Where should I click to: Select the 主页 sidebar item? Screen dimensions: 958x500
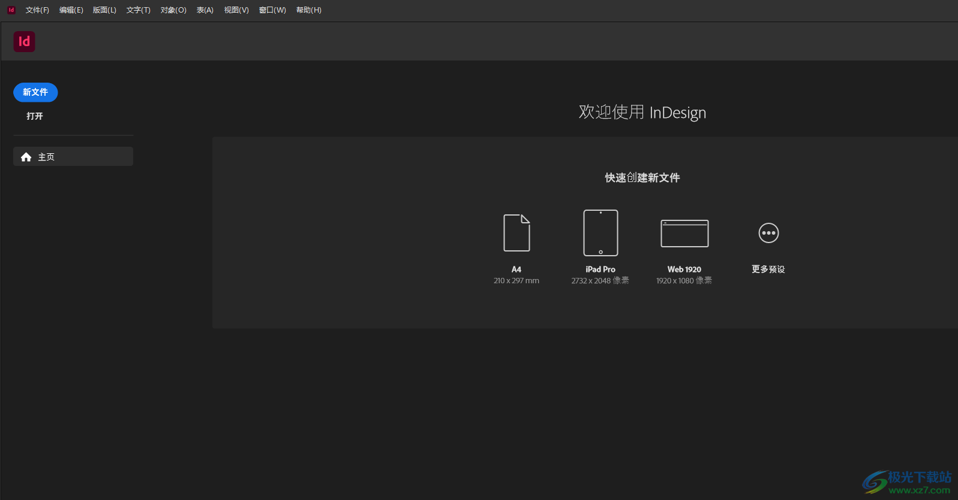tap(73, 156)
